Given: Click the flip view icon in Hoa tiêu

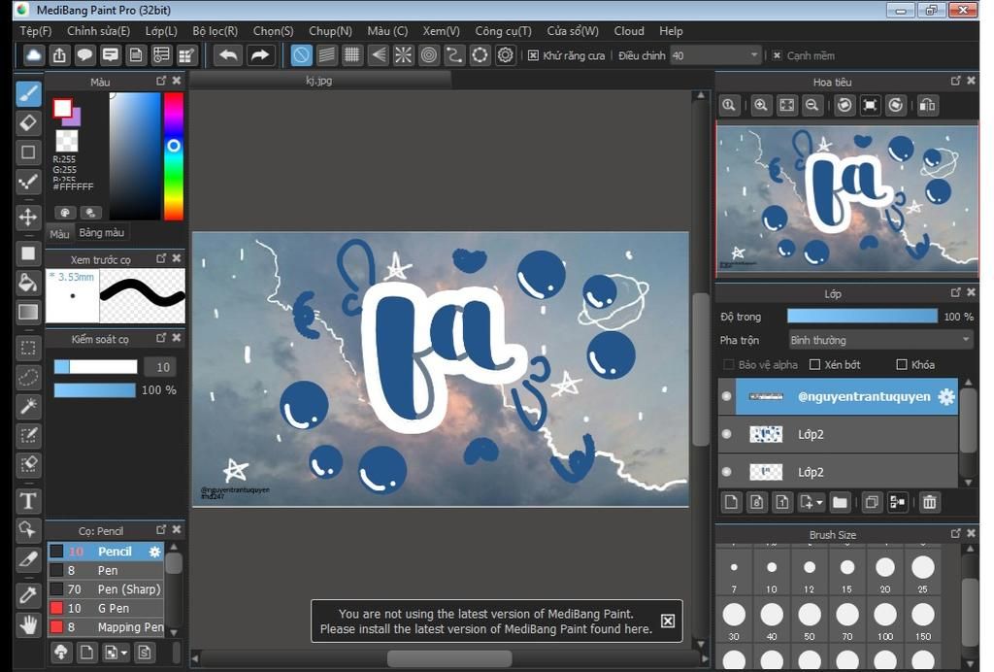Looking at the screenshot, I should pos(927,105).
